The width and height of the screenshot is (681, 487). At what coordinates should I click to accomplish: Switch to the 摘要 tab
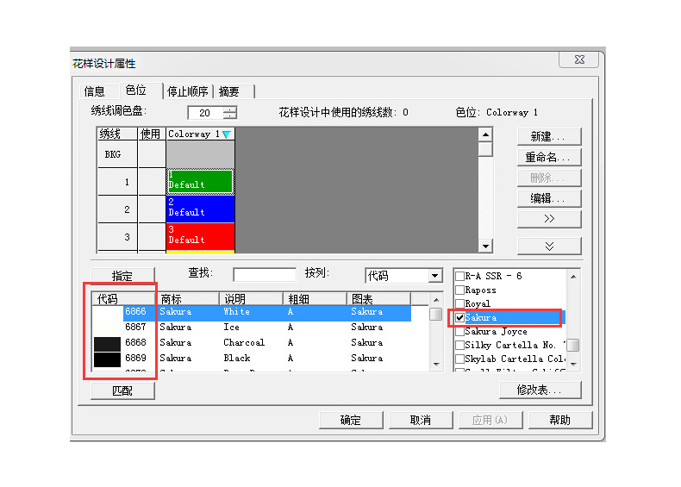(x=229, y=91)
